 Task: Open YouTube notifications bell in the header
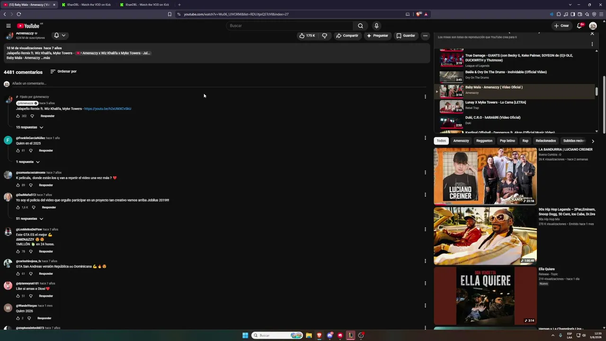(579, 26)
